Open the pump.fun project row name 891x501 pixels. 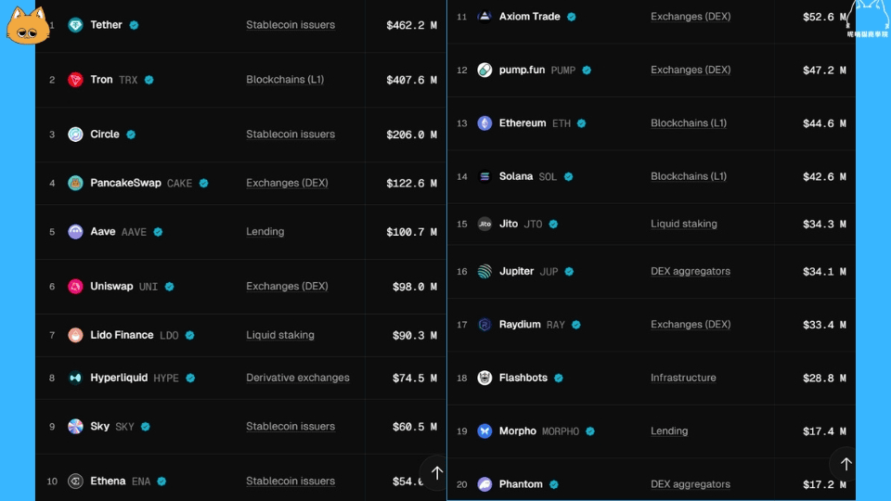click(522, 71)
